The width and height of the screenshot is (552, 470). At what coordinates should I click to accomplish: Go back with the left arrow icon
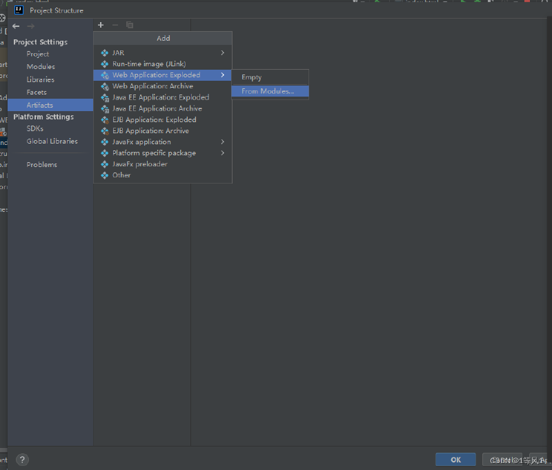tap(16, 26)
